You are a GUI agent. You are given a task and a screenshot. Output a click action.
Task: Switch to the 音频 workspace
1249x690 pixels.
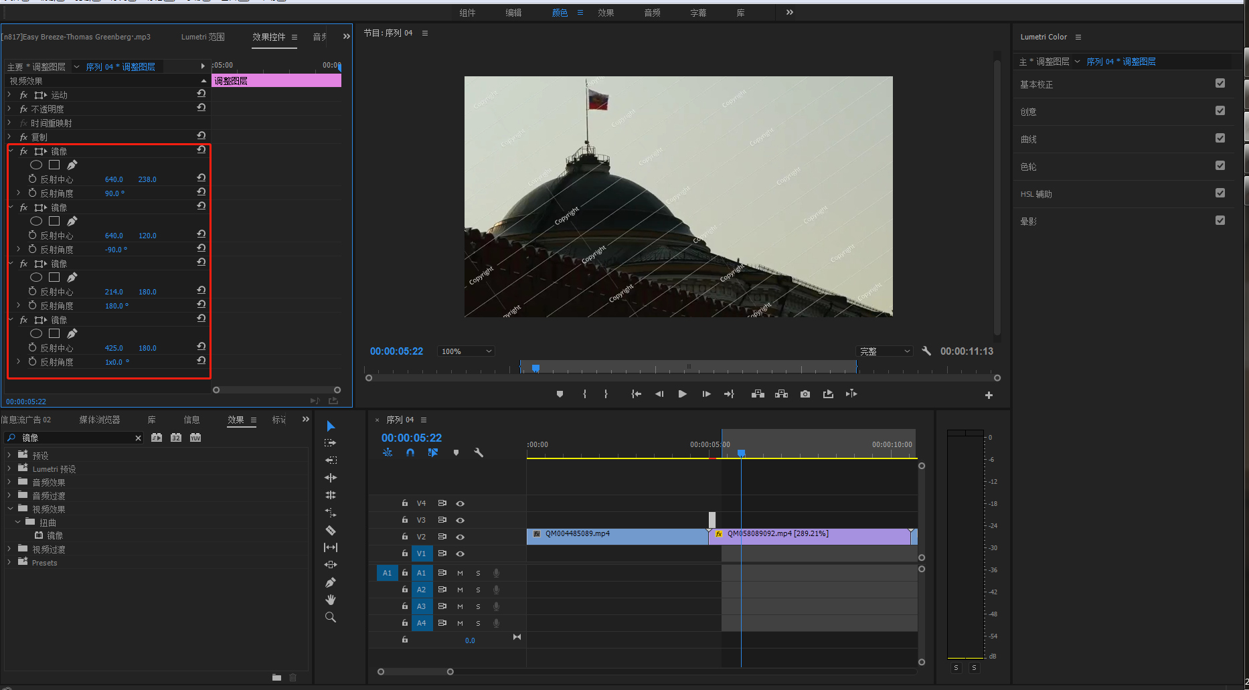pos(652,13)
